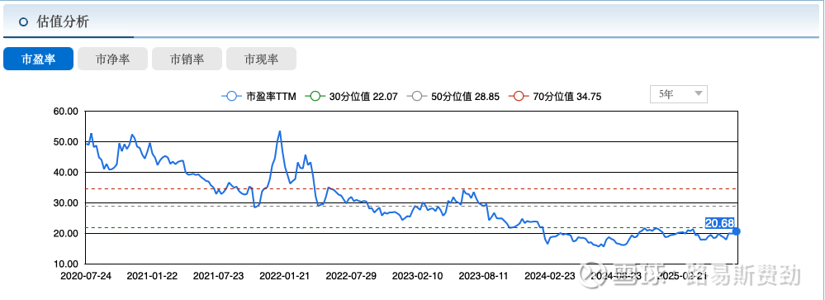Click the 估值分析 section title
The height and width of the screenshot is (300, 825).
pyautogui.click(x=63, y=22)
